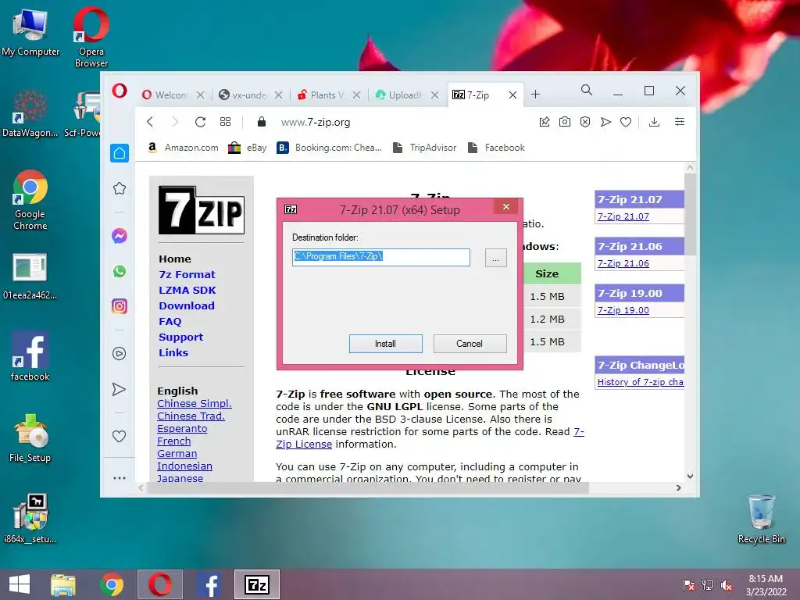Open File Explorer from the taskbar
800x600 pixels.
63,584
